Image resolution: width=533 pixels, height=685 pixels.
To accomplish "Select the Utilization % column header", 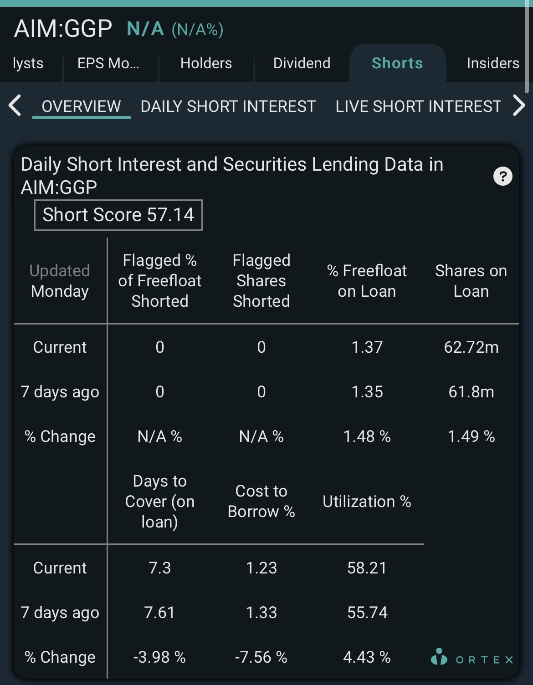I will [x=367, y=502].
